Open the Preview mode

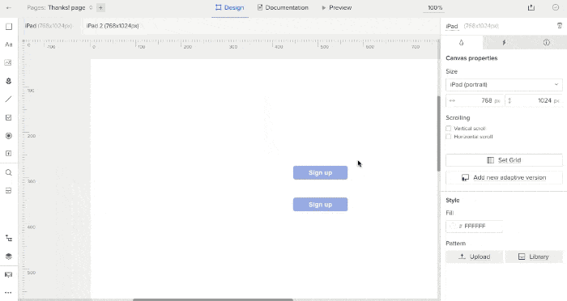tap(337, 7)
